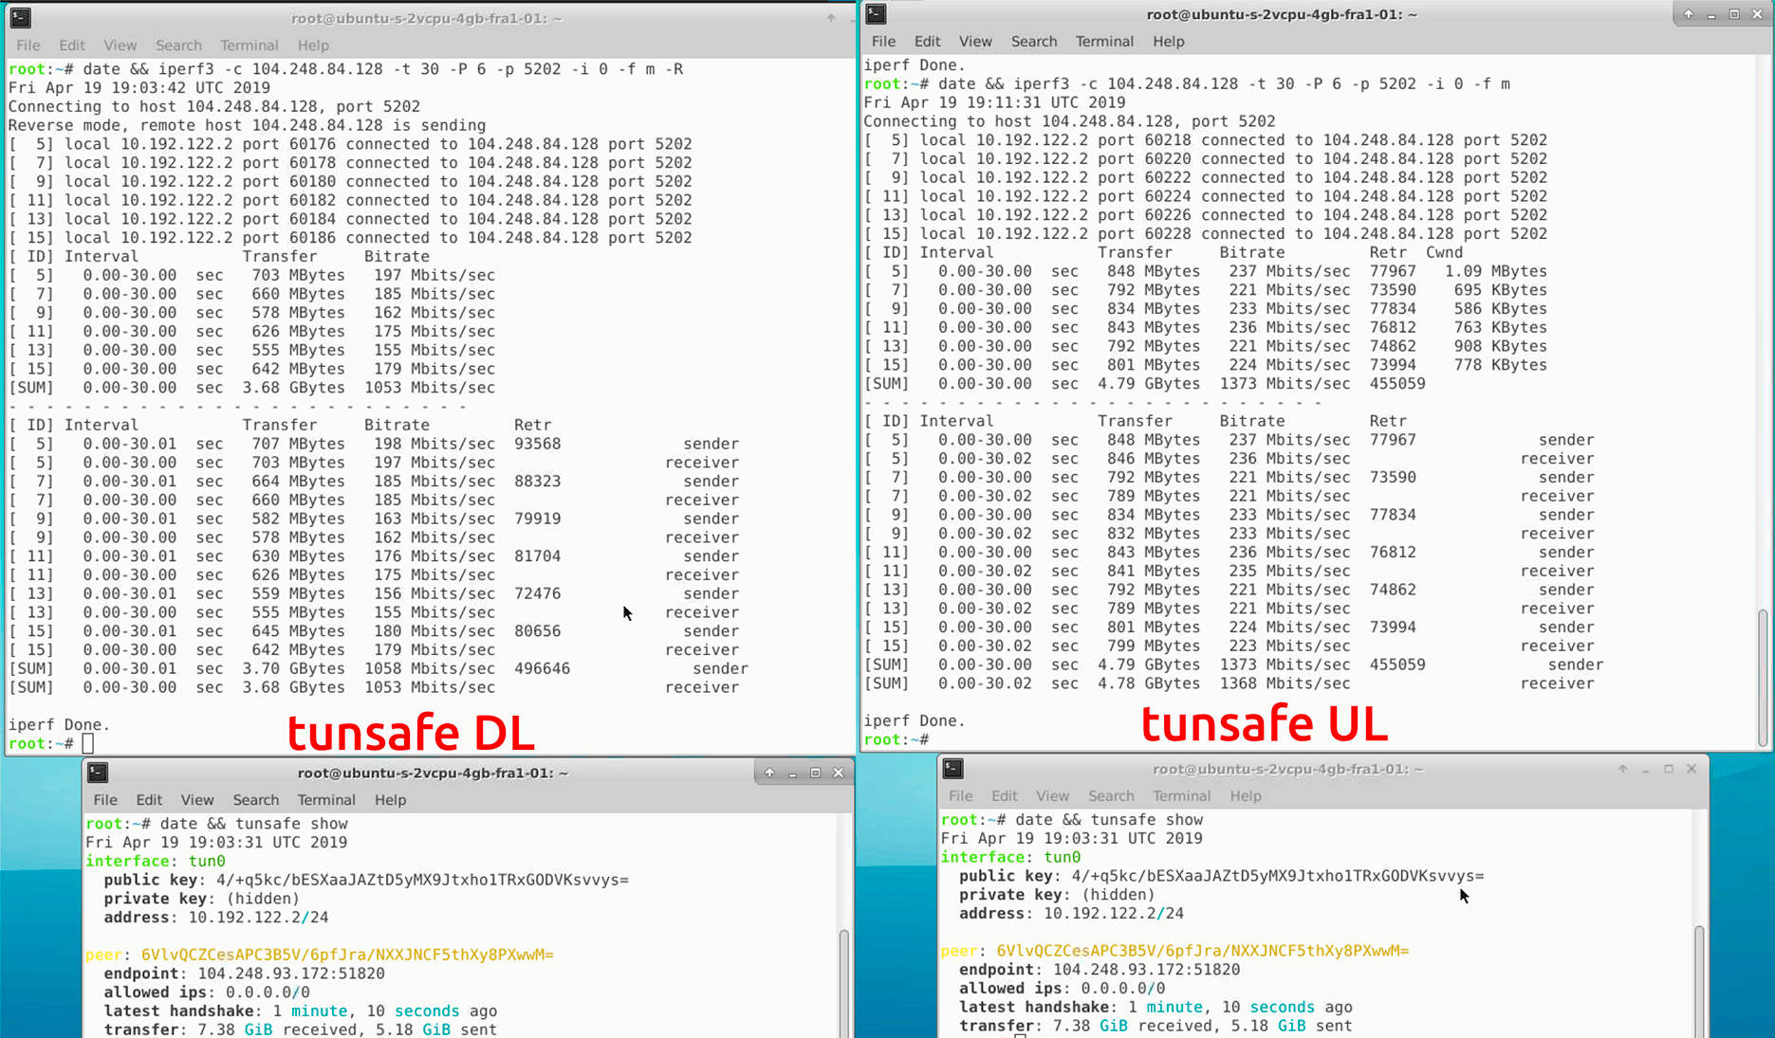The image size is (1775, 1038).
Task: Open File menu in bottom-right terminal
Action: coord(961,795)
